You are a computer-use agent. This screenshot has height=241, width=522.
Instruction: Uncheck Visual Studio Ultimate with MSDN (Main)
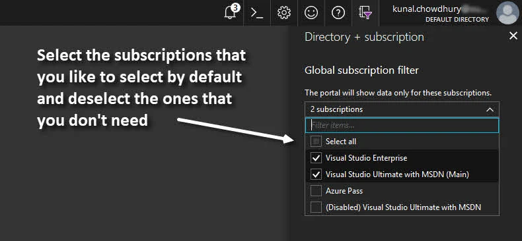point(316,174)
